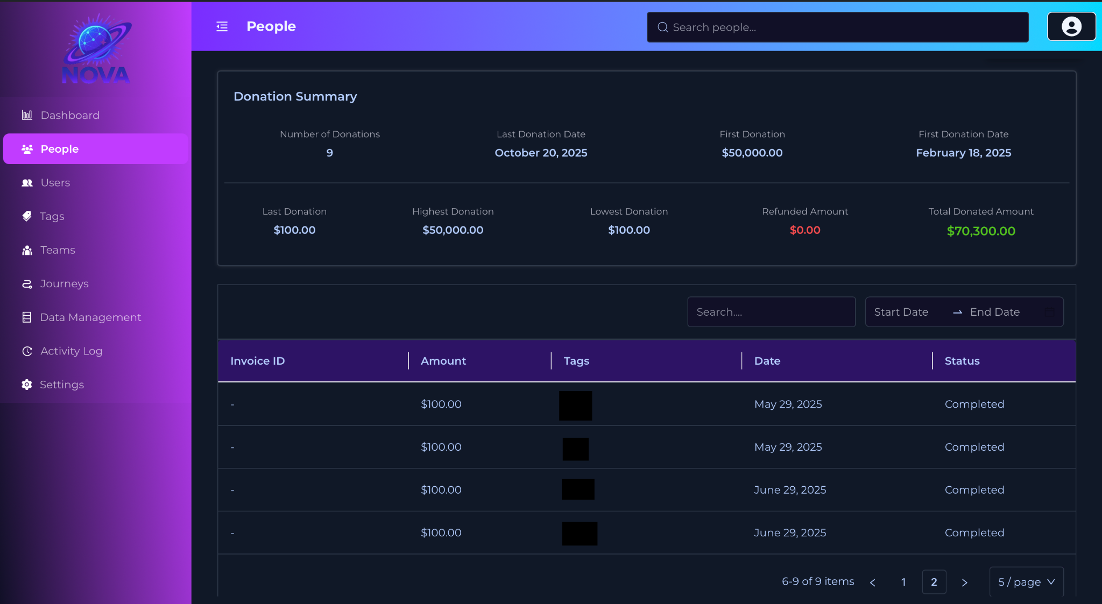Select pagination page 2
Screen dimensions: 1102x604
click(934, 582)
